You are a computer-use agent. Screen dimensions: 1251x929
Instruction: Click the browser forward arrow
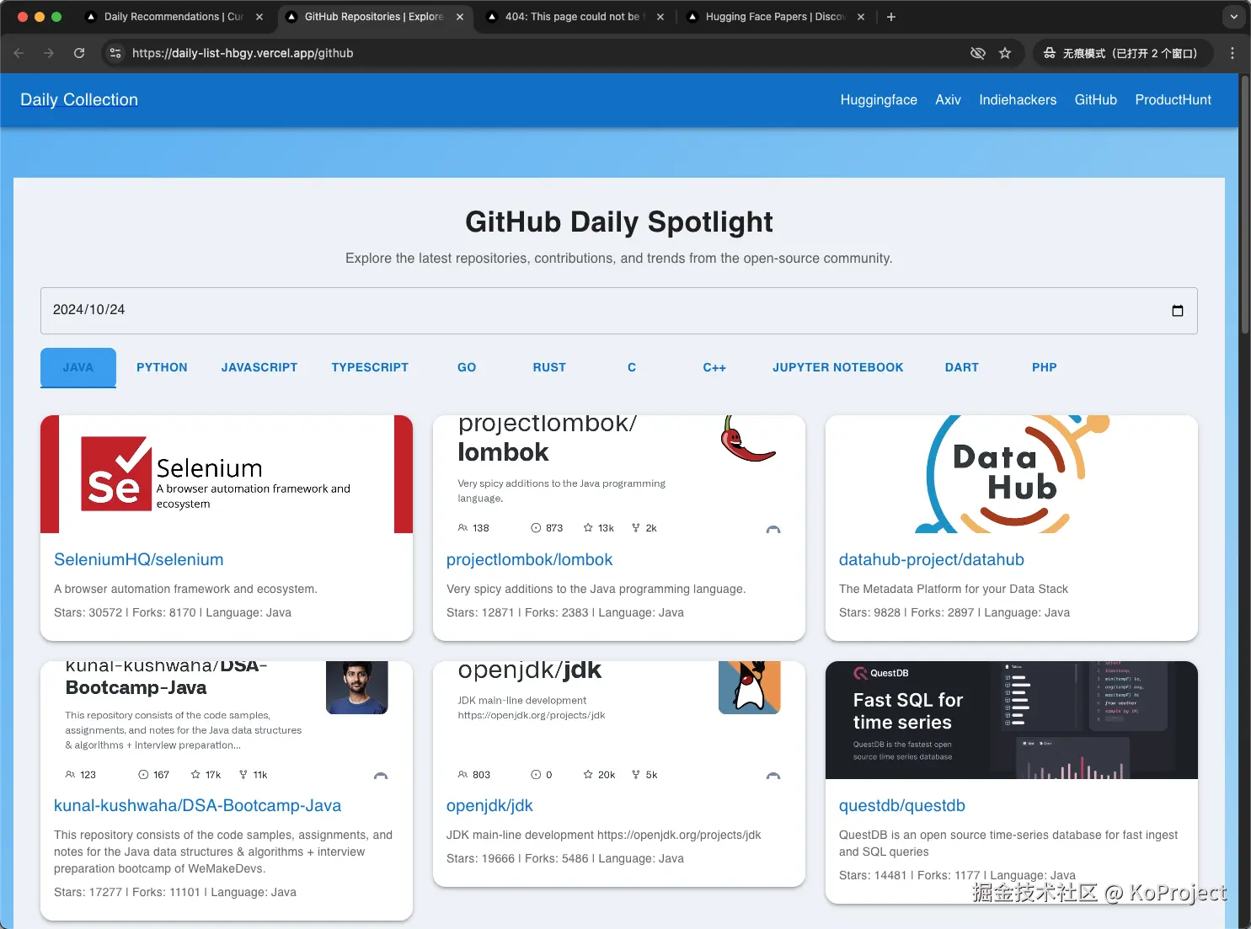49,53
